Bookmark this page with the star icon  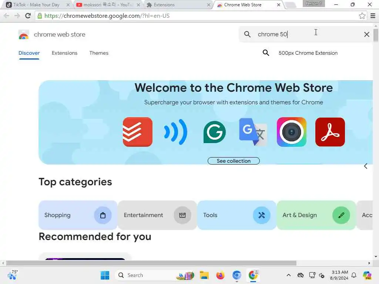[x=362, y=16]
